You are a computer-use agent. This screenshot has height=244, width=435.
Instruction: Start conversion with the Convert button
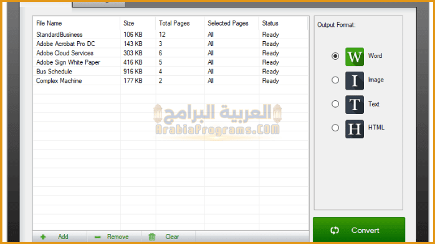(x=359, y=230)
